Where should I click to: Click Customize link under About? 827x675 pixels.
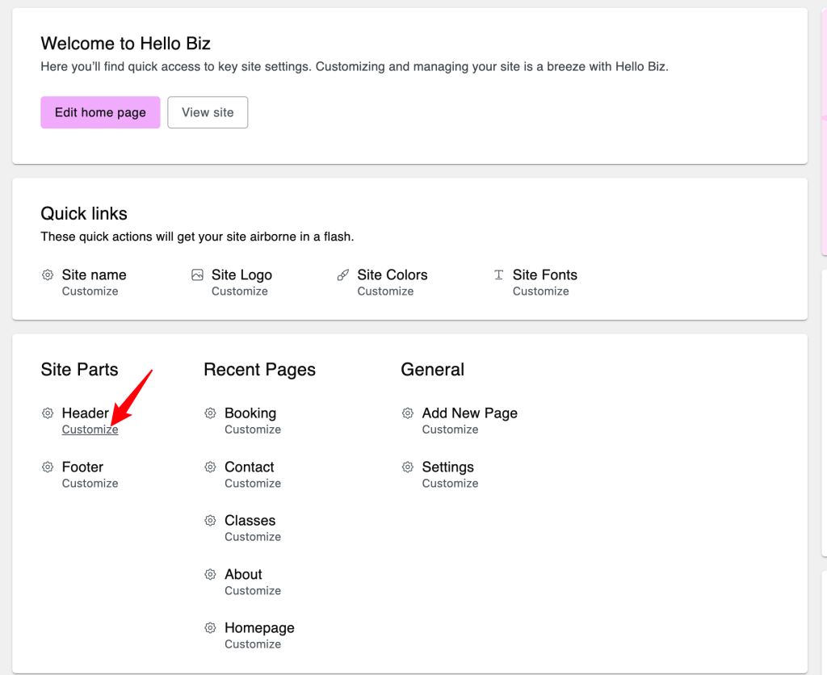click(253, 591)
